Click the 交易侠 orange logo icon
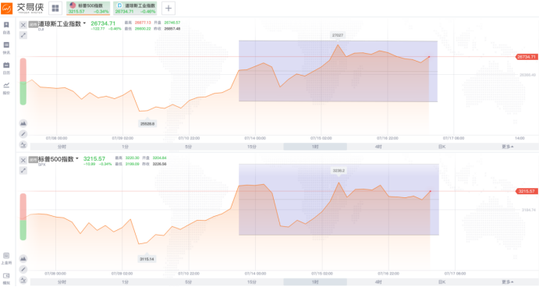 (x=6, y=9)
